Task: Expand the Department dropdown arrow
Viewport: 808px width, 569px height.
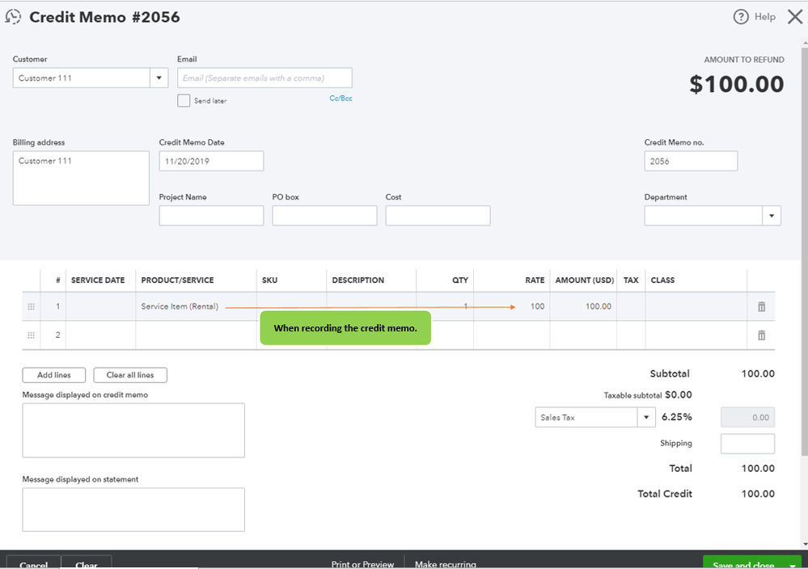Action: tap(772, 216)
